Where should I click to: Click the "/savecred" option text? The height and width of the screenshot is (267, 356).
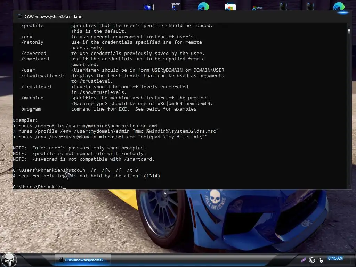coord(34,53)
